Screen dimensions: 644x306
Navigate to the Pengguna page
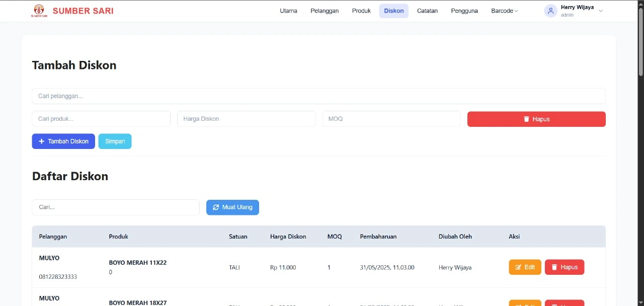pyautogui.click(x=464, y=10)
